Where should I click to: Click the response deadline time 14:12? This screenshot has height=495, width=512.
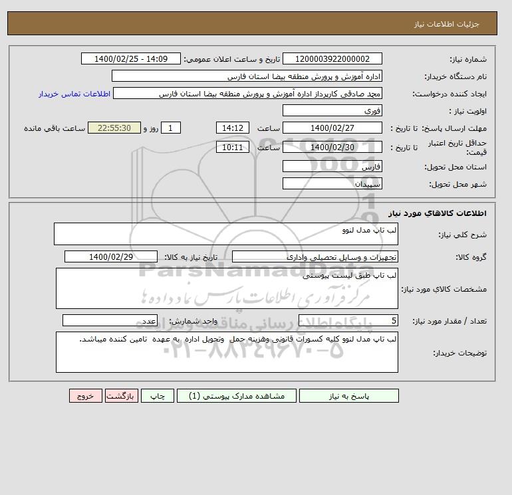tap(233, 128)
